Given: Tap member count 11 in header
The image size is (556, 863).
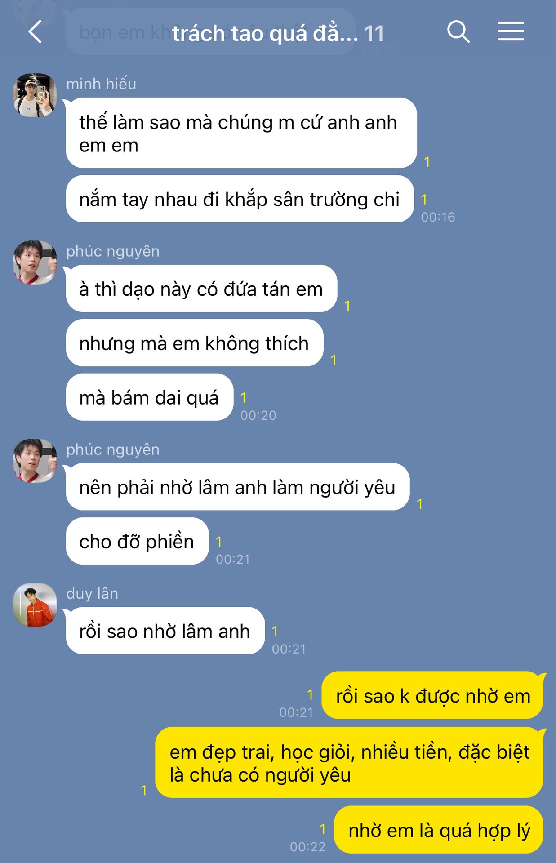Looking at the screenshot, I should tap(374, 33).
